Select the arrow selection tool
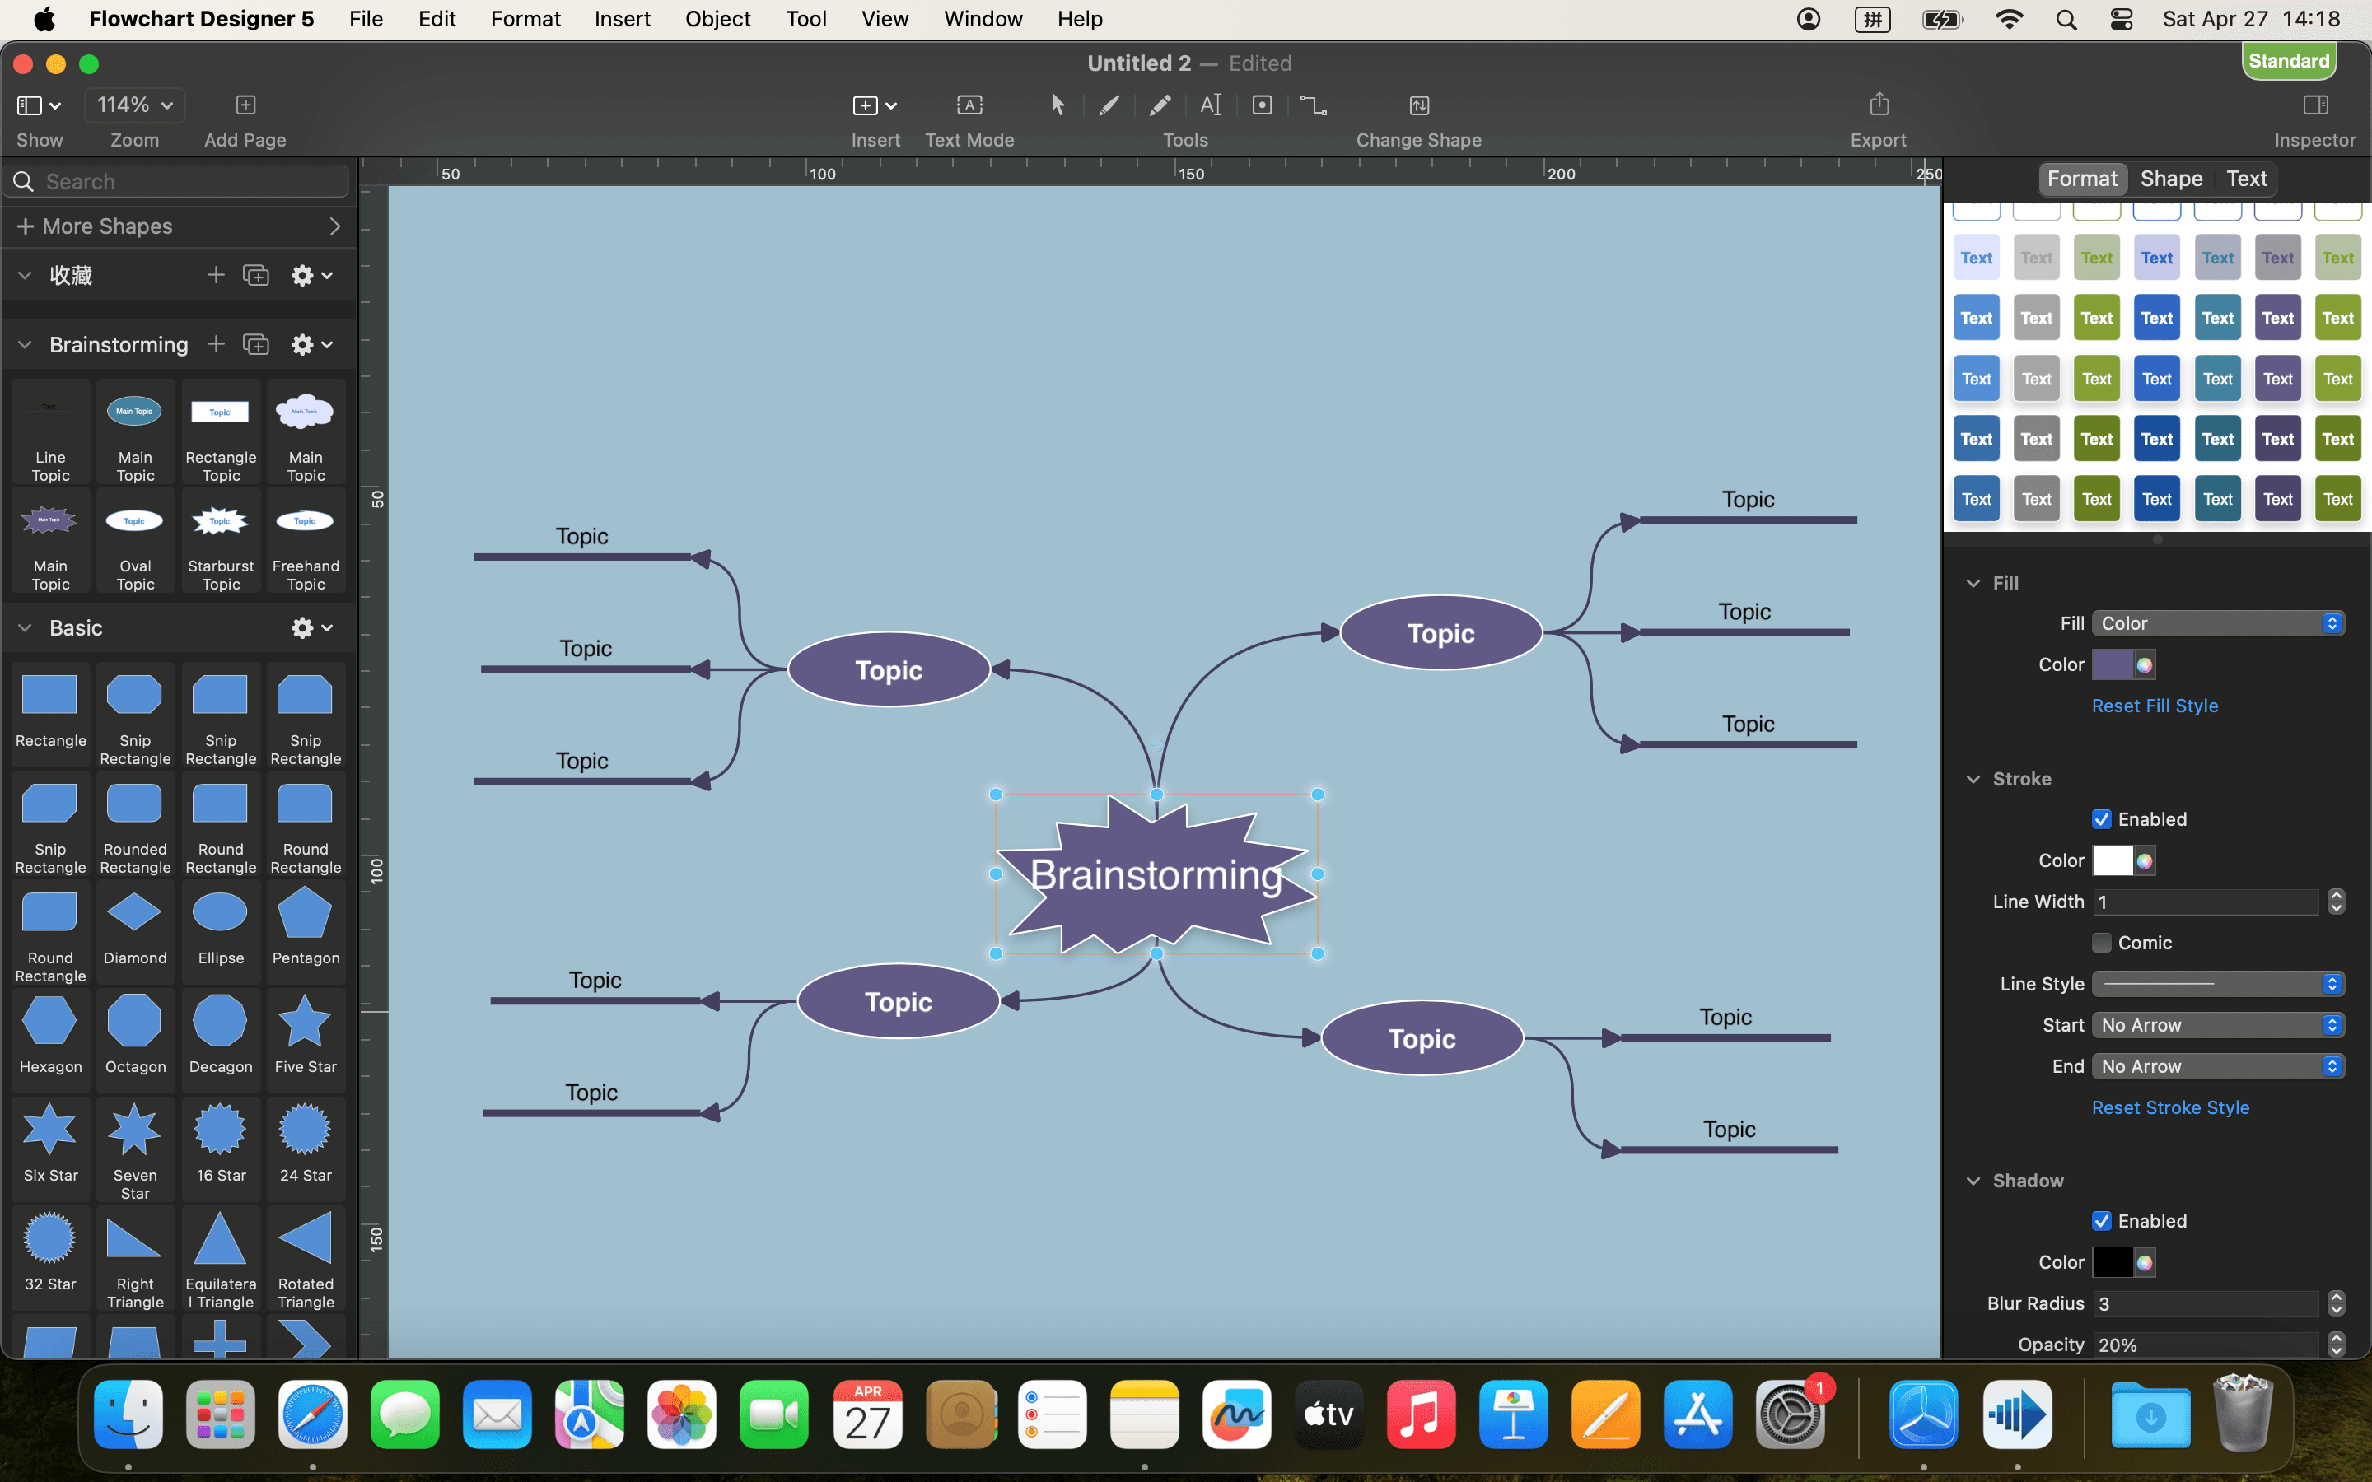Viewport: 2372px width, 1482px height. (x=1058, y=105)
